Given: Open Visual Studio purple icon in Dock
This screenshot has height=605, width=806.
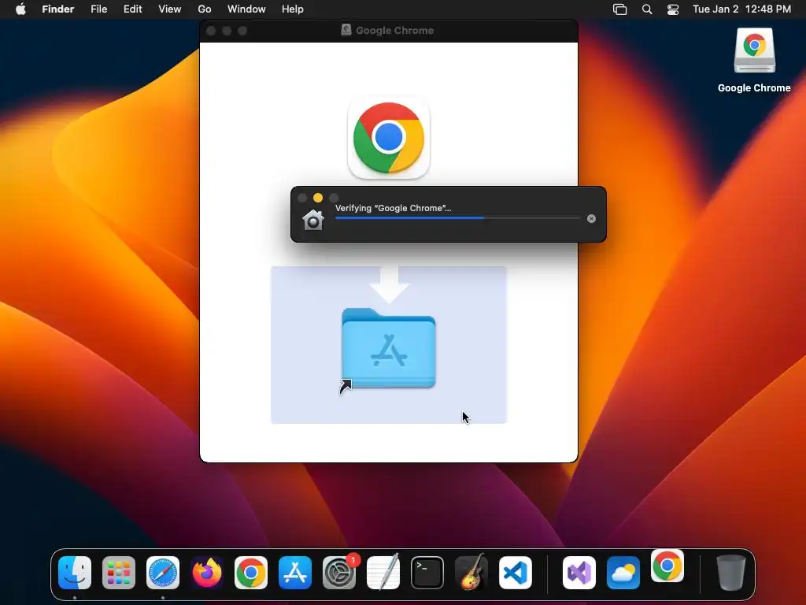Looking at the screenshot, I should click(x=579, y=573).
